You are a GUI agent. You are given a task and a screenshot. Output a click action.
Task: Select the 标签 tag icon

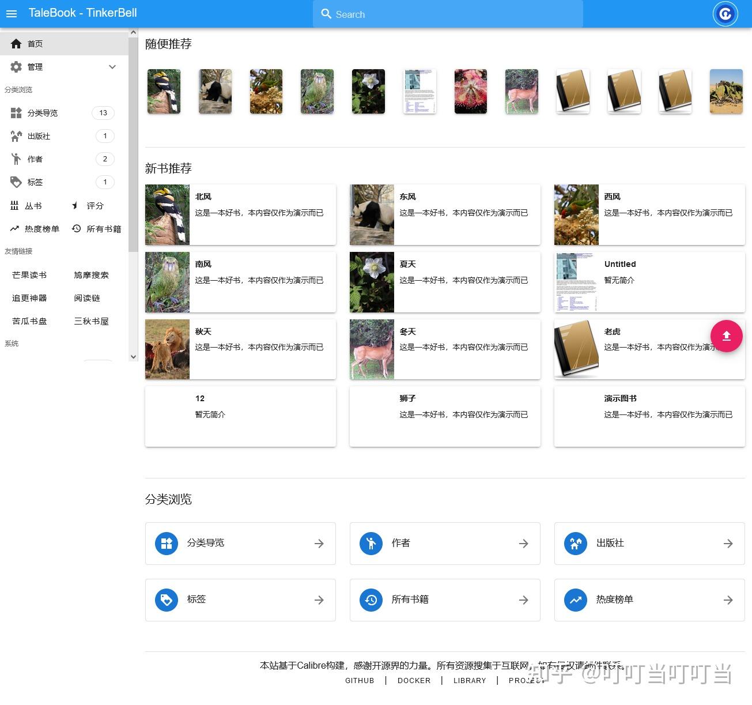point(16,182)
